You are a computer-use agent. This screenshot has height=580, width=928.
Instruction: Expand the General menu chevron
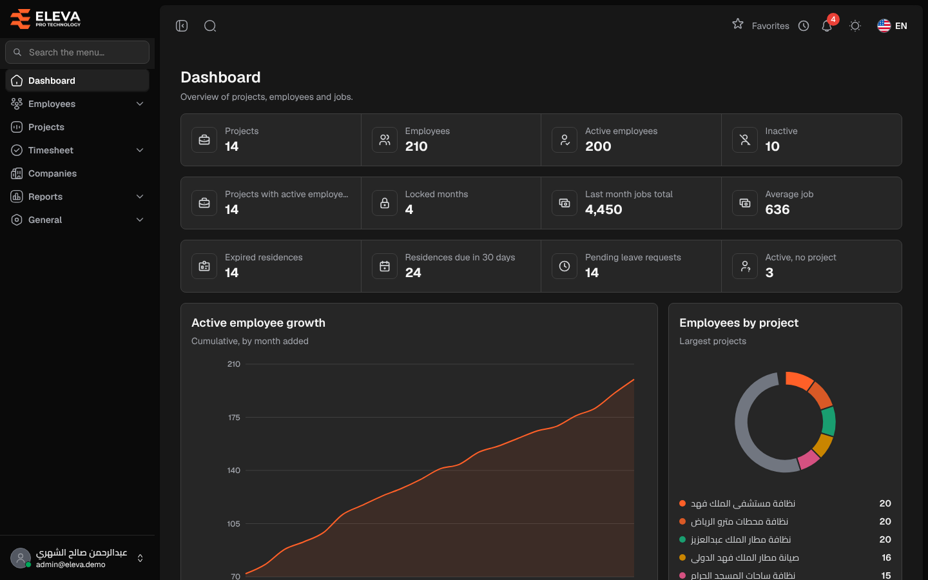click(x=140, y=220)
